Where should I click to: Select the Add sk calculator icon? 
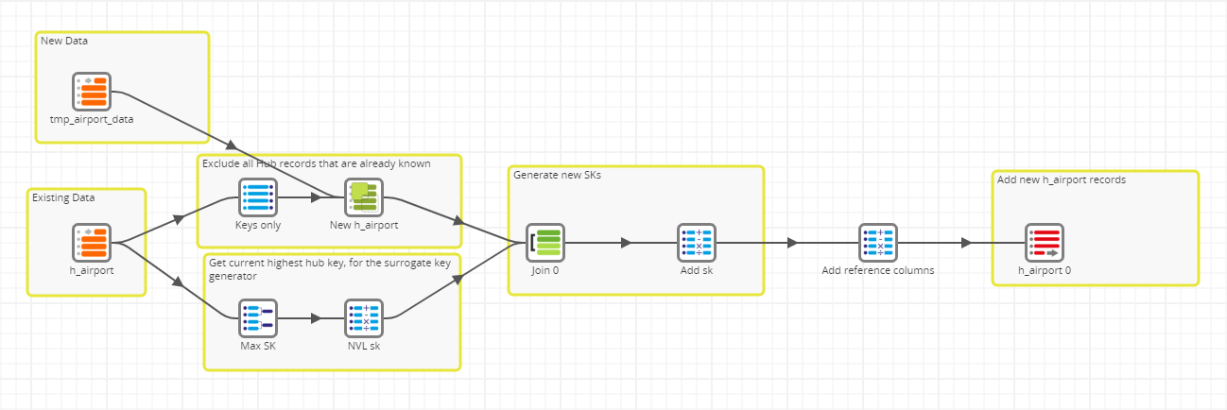coord(696,243)
